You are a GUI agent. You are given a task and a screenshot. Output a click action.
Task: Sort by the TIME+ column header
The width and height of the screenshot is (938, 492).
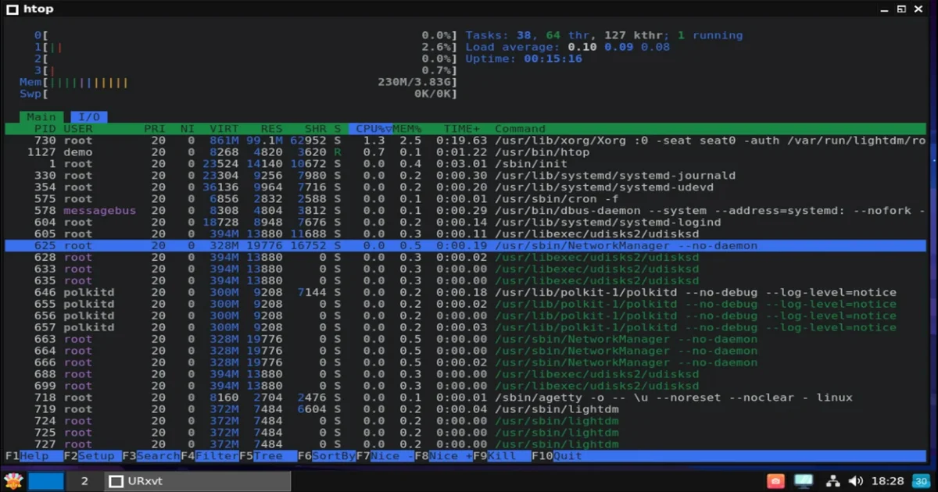pyautogui.click(x=462, y=129)
